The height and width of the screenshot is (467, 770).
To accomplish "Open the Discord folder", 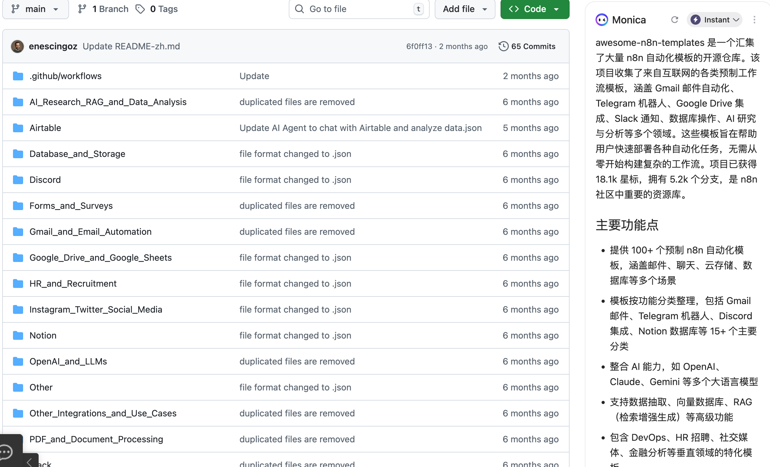I will click(x=45, y=180).
